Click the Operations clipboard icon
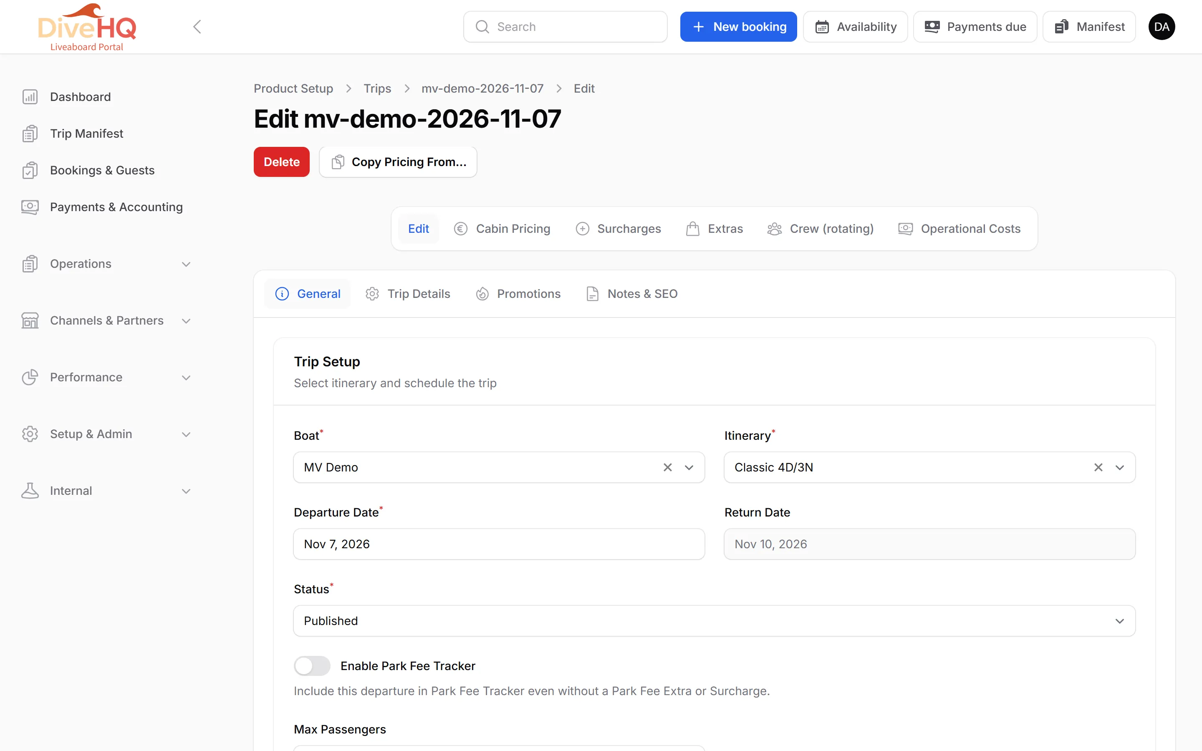This screenshot has width=1202, height=751. [30, 264]
